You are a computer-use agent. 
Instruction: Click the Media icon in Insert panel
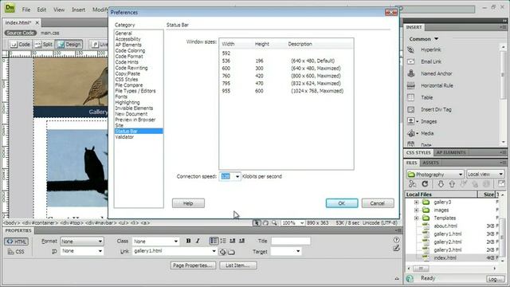(x=411, y=133)
